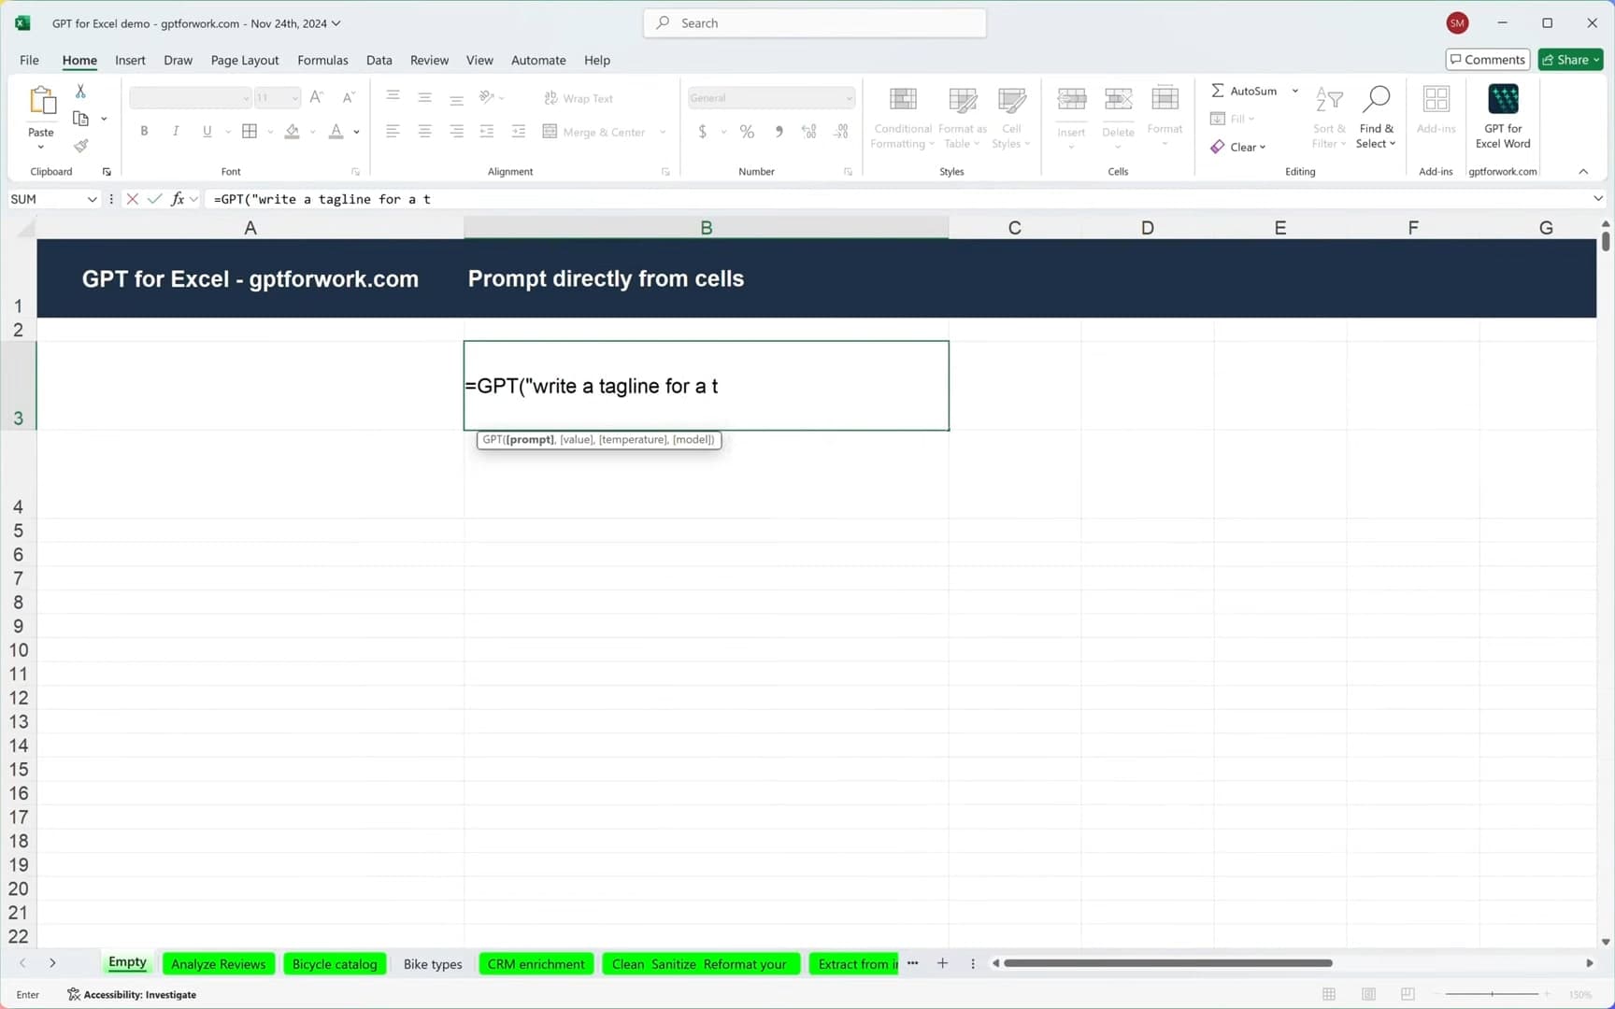Open the Bicycle catalog sheet tab

point(334,963)
